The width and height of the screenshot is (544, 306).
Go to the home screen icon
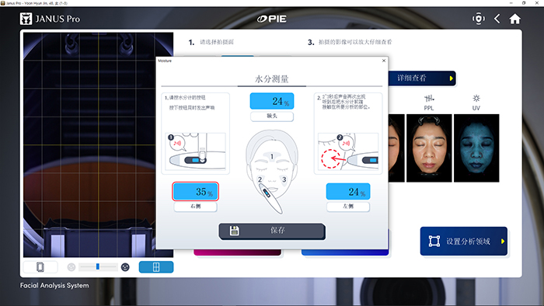tap(514, 19)
